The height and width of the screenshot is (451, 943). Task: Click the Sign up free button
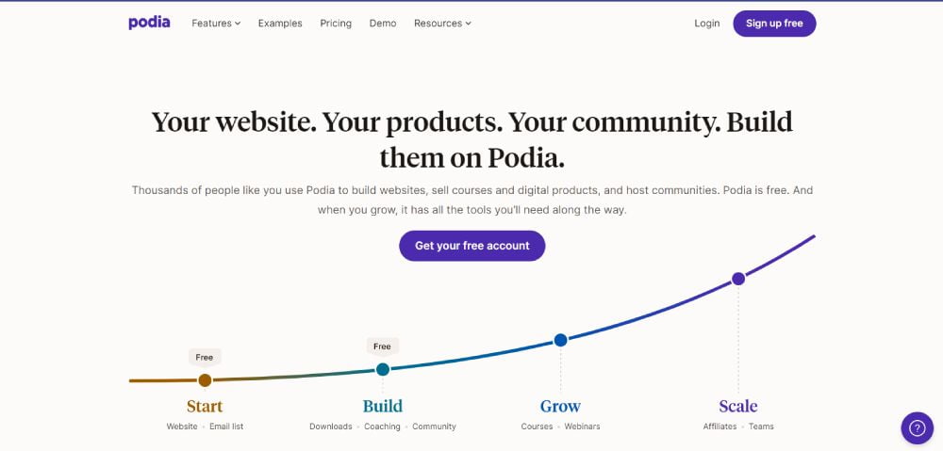point(774,24)
